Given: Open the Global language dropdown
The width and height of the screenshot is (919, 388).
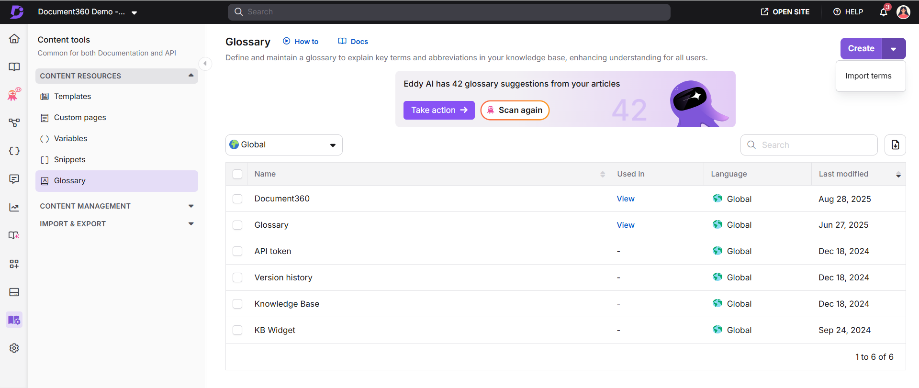Looking at the screenshot, I should point(284,145).
